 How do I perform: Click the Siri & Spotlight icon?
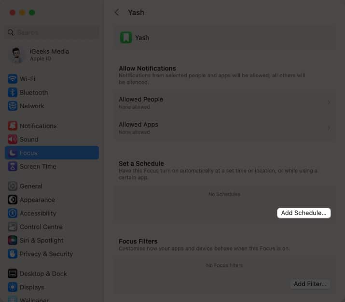coord(13,240)
